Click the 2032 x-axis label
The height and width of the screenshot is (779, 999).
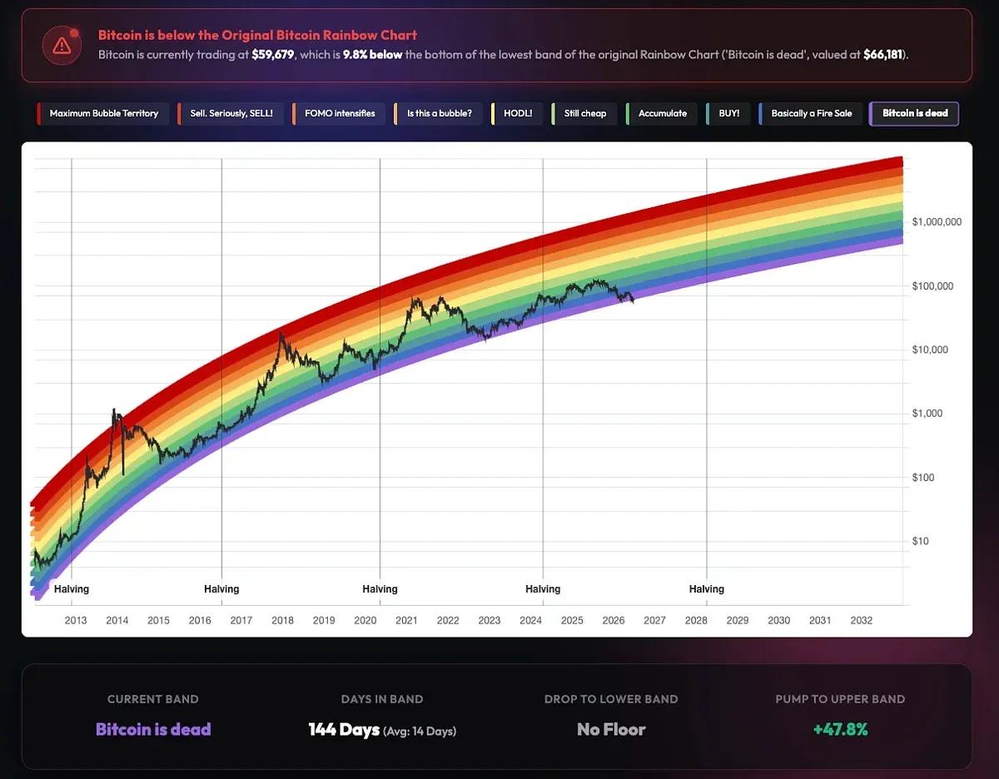click(862, 620)
